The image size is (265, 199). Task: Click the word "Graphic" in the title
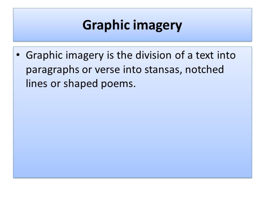pos(106,25)
